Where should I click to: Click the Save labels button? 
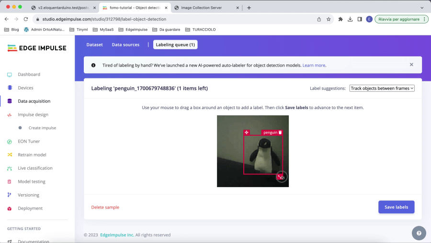click(397, 207)
